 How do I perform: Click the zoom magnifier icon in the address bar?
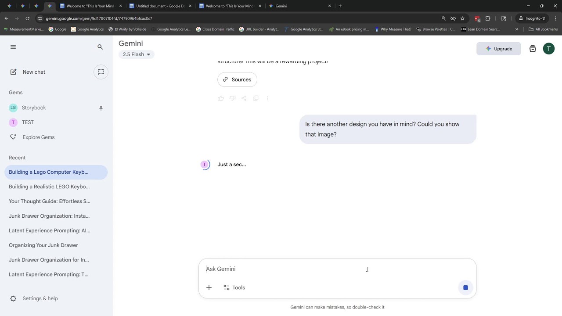(x=443, y=18)
